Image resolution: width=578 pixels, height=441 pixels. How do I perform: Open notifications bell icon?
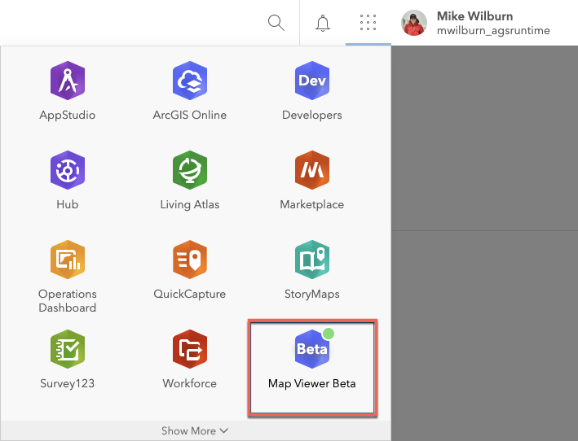click(x=323, y=23)
